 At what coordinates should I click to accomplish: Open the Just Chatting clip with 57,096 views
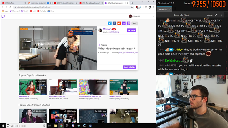93,116
